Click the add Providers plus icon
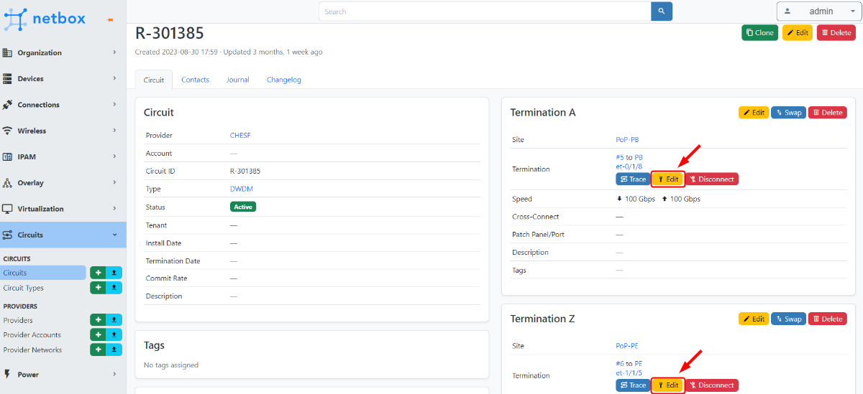The height and width of the screenshot is (394, 863). click(98, 320)
